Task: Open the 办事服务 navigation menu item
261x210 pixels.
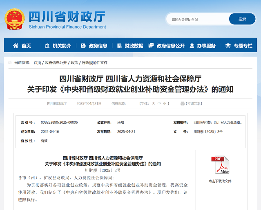Action: [206, 46]
